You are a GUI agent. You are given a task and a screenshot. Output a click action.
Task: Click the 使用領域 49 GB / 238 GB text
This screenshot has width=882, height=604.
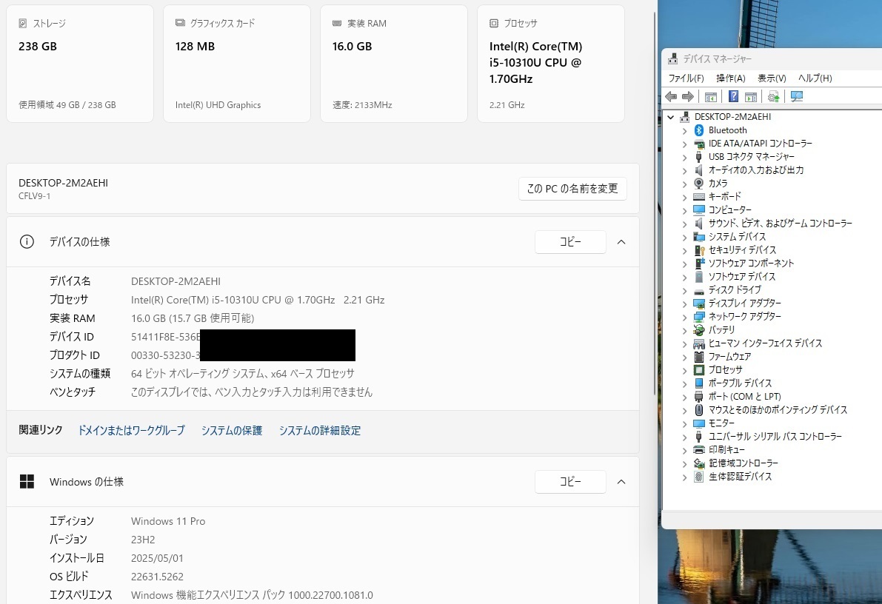(x=67, y=104)
